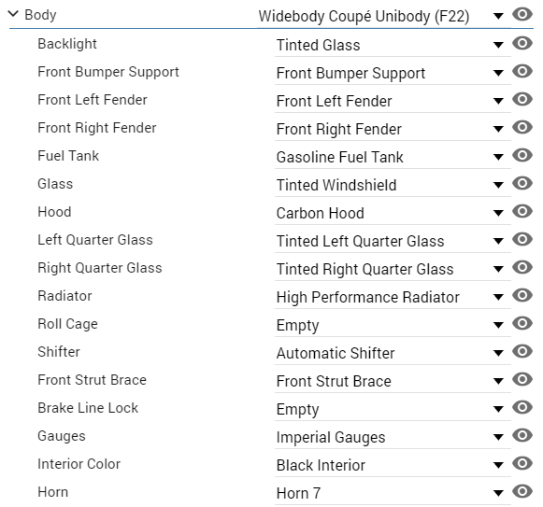Screen dimensions: 543x507
Task: Open the Carbon Hood dropdown arrow
Action: (x=498, y=213)
